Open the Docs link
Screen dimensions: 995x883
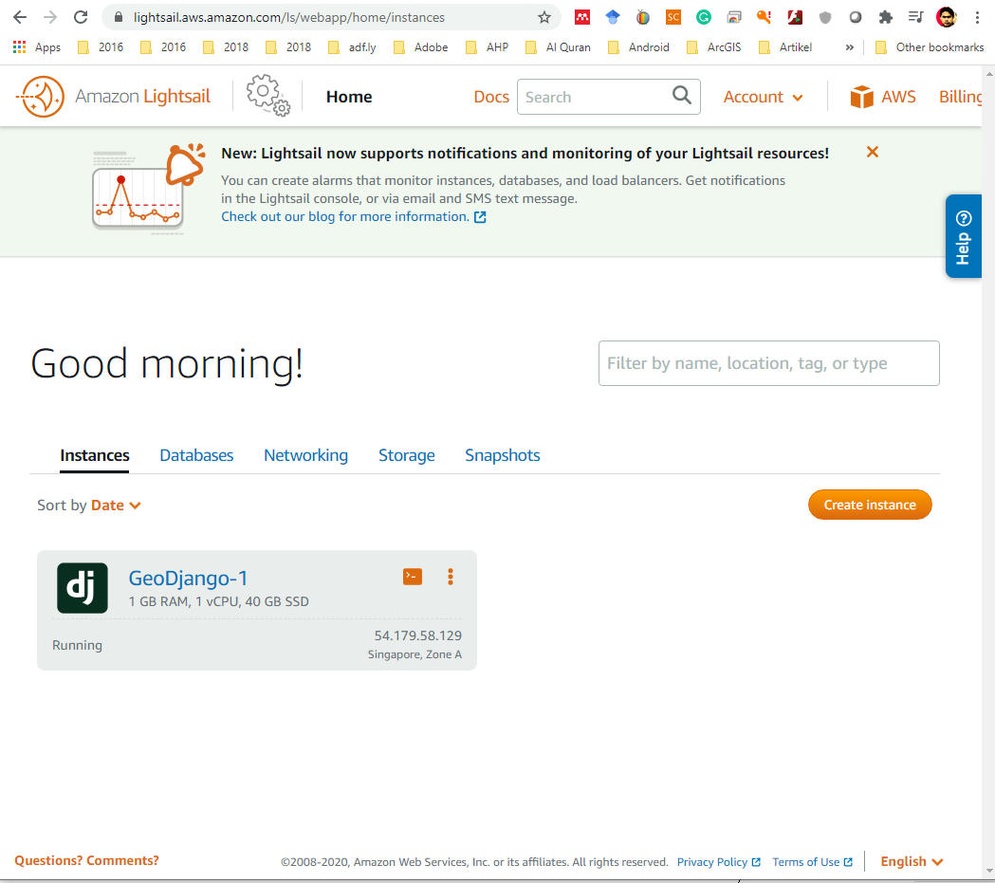[491, 97]
